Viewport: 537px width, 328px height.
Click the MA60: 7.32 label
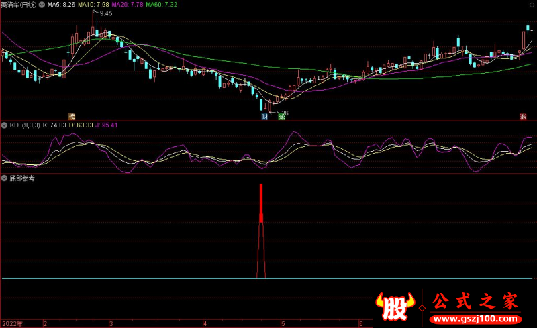(161, 5)
